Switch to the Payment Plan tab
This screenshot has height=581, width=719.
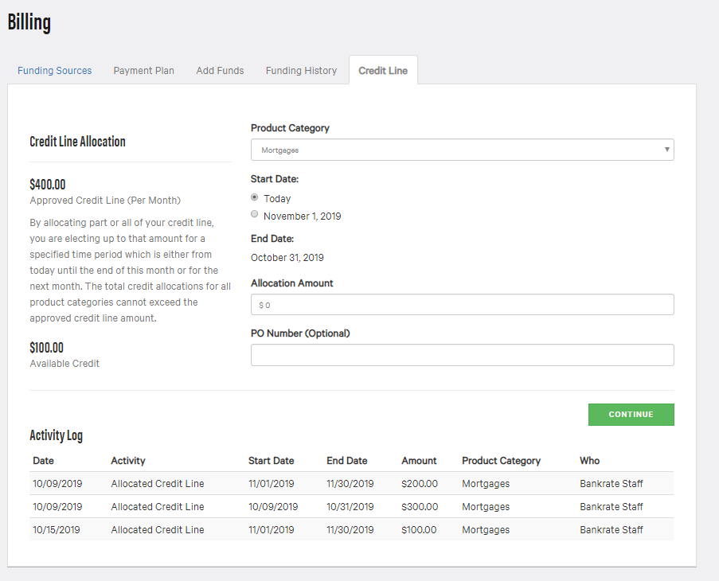pos(144,71)
